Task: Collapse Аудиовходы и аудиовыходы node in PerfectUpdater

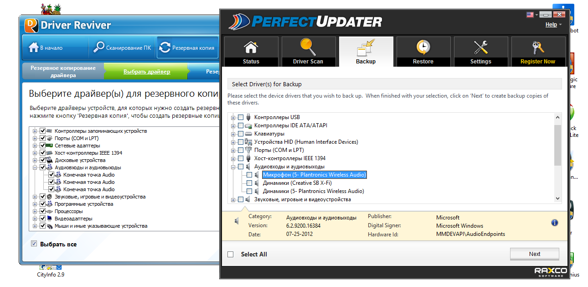Action: 233,167
